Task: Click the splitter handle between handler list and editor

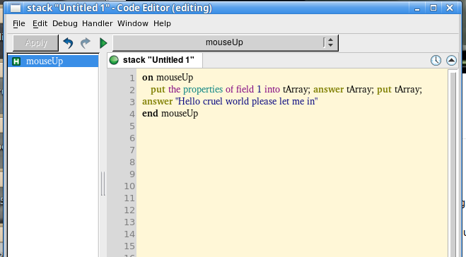Action: pyautogui.click(x=103, y=184)
